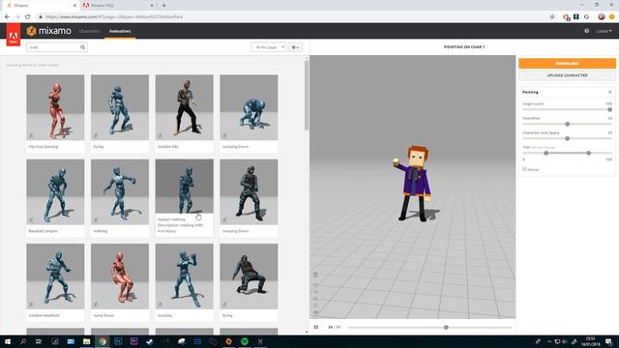Open the user account dropdown
This screenshot has height=348, width=619.
[x=604, y=31]
